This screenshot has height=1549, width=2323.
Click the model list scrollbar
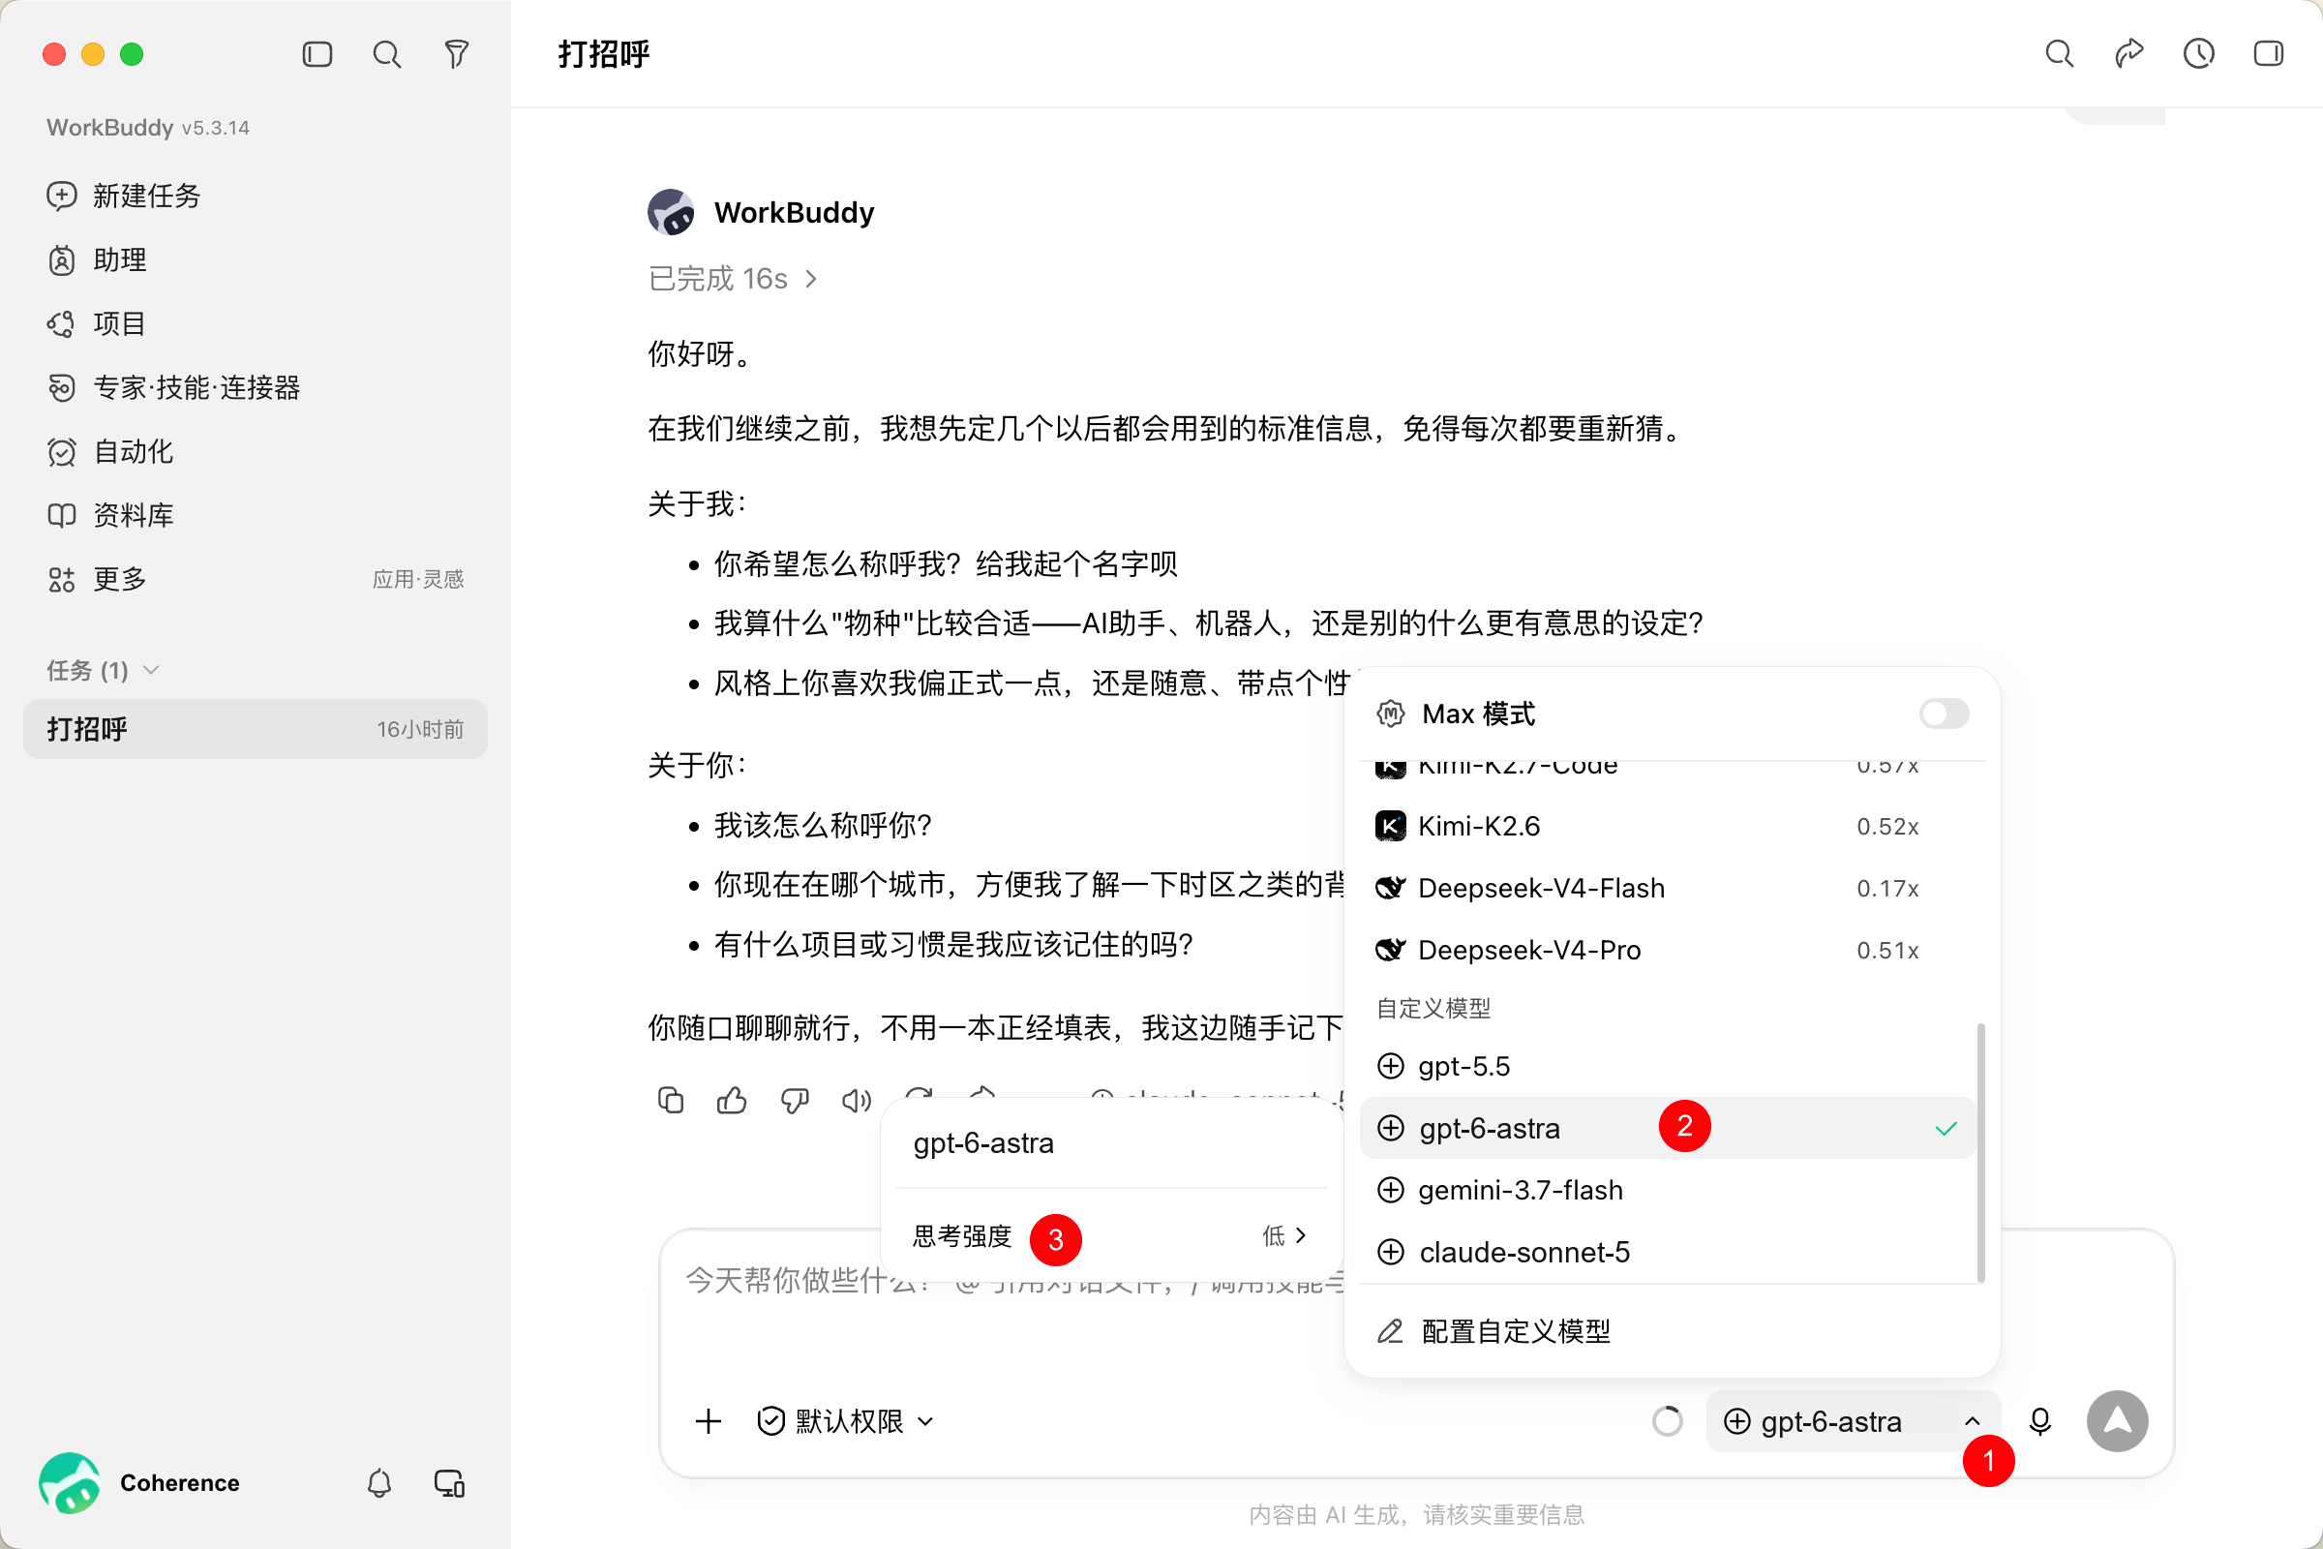(1980, 1151)
